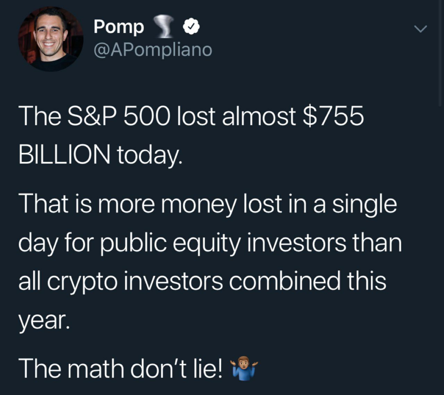Expand the tweet options chevron

click(x=420, y=29)
